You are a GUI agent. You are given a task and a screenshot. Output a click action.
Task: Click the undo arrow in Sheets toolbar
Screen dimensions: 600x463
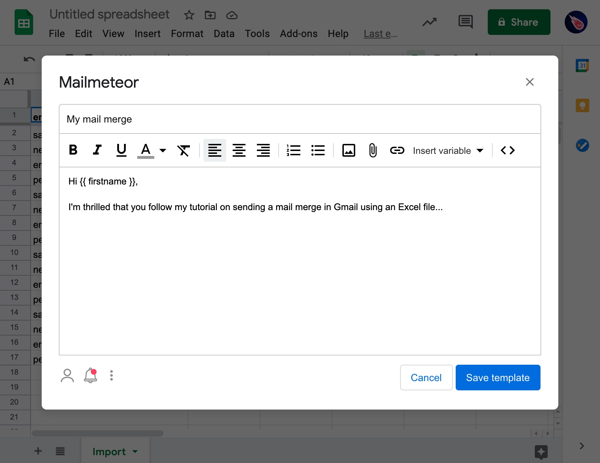[29, 59]
